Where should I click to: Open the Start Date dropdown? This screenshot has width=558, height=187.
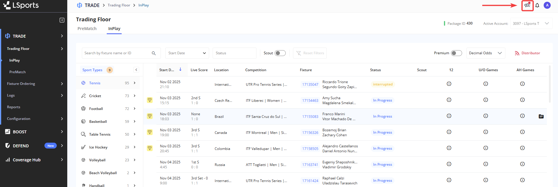pos(187,53)
